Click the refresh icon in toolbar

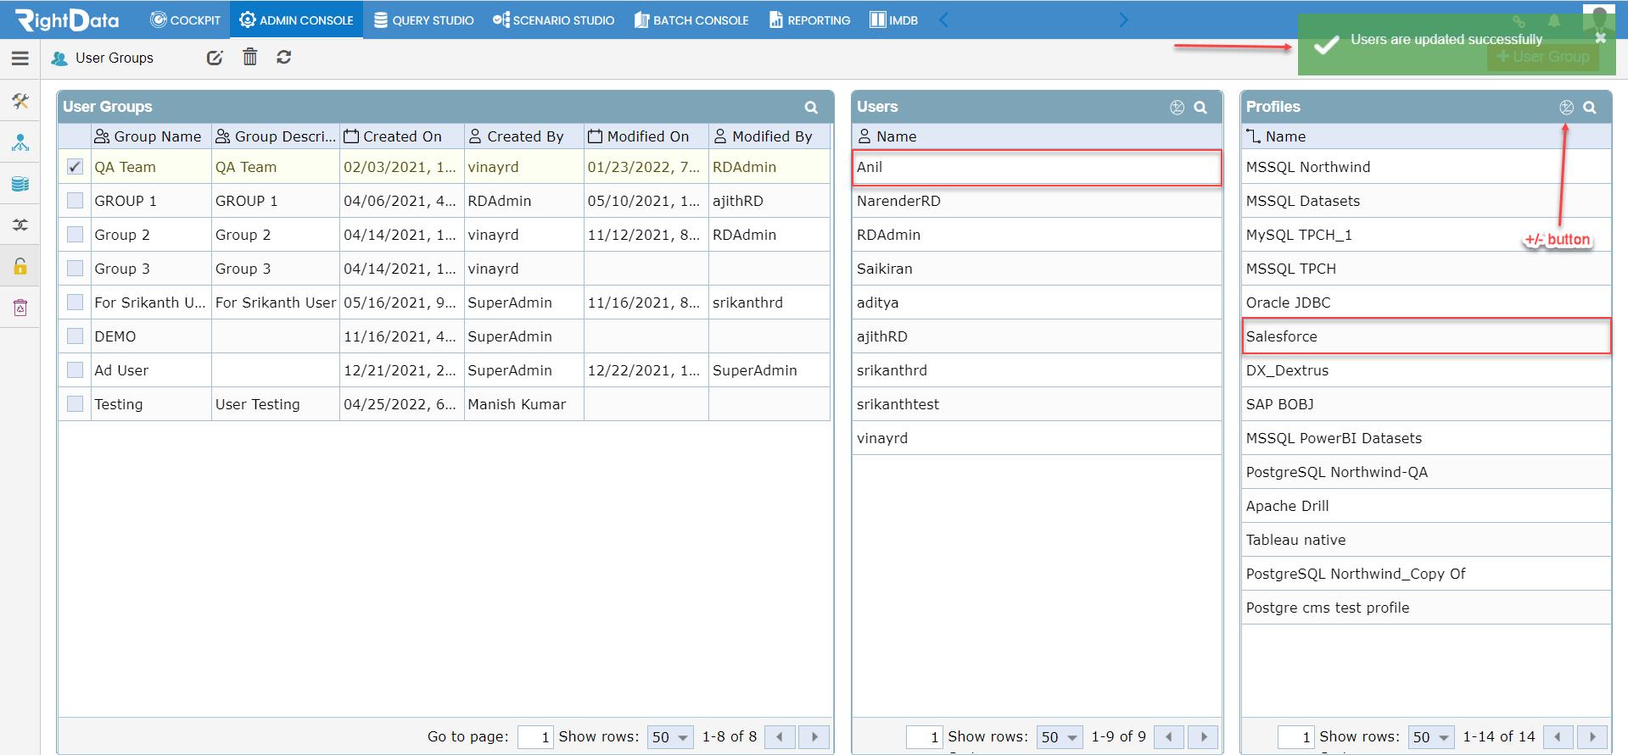284,57
